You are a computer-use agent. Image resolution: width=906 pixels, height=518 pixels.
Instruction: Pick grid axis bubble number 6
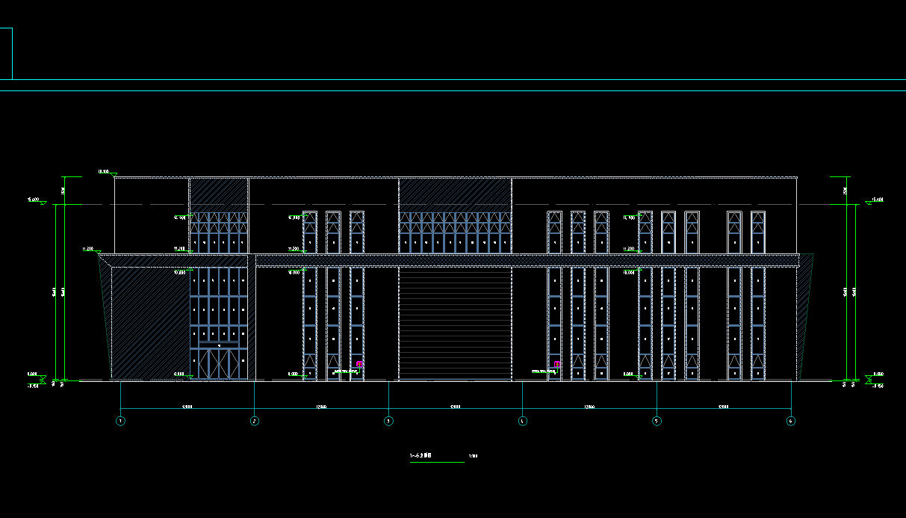coord(791,421)
